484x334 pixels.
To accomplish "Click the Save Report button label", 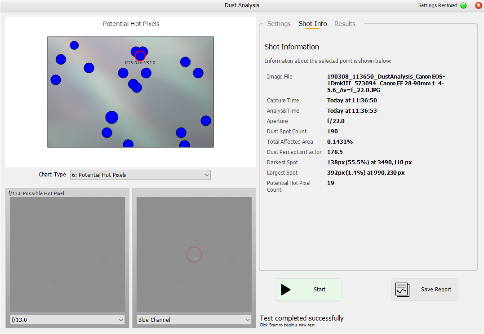I will pyautogui.click(x=436, y=290).
